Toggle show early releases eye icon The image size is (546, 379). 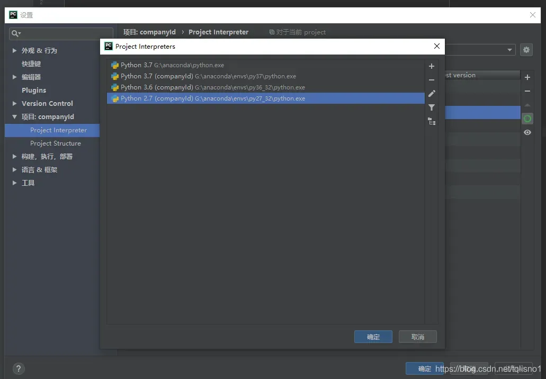click(x=527, y=133)
